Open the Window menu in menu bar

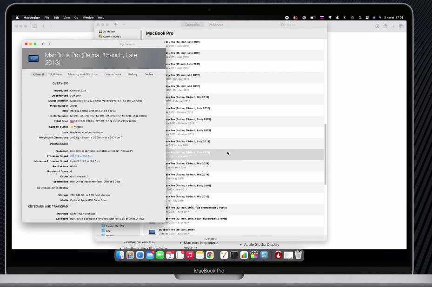pos(88,18)
